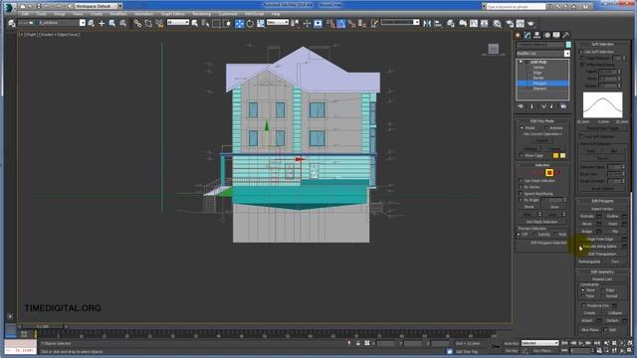Toggle Use Stack Selection checkbox
Image resolution: width=637 pixels, height=358 pixels.
521,181
